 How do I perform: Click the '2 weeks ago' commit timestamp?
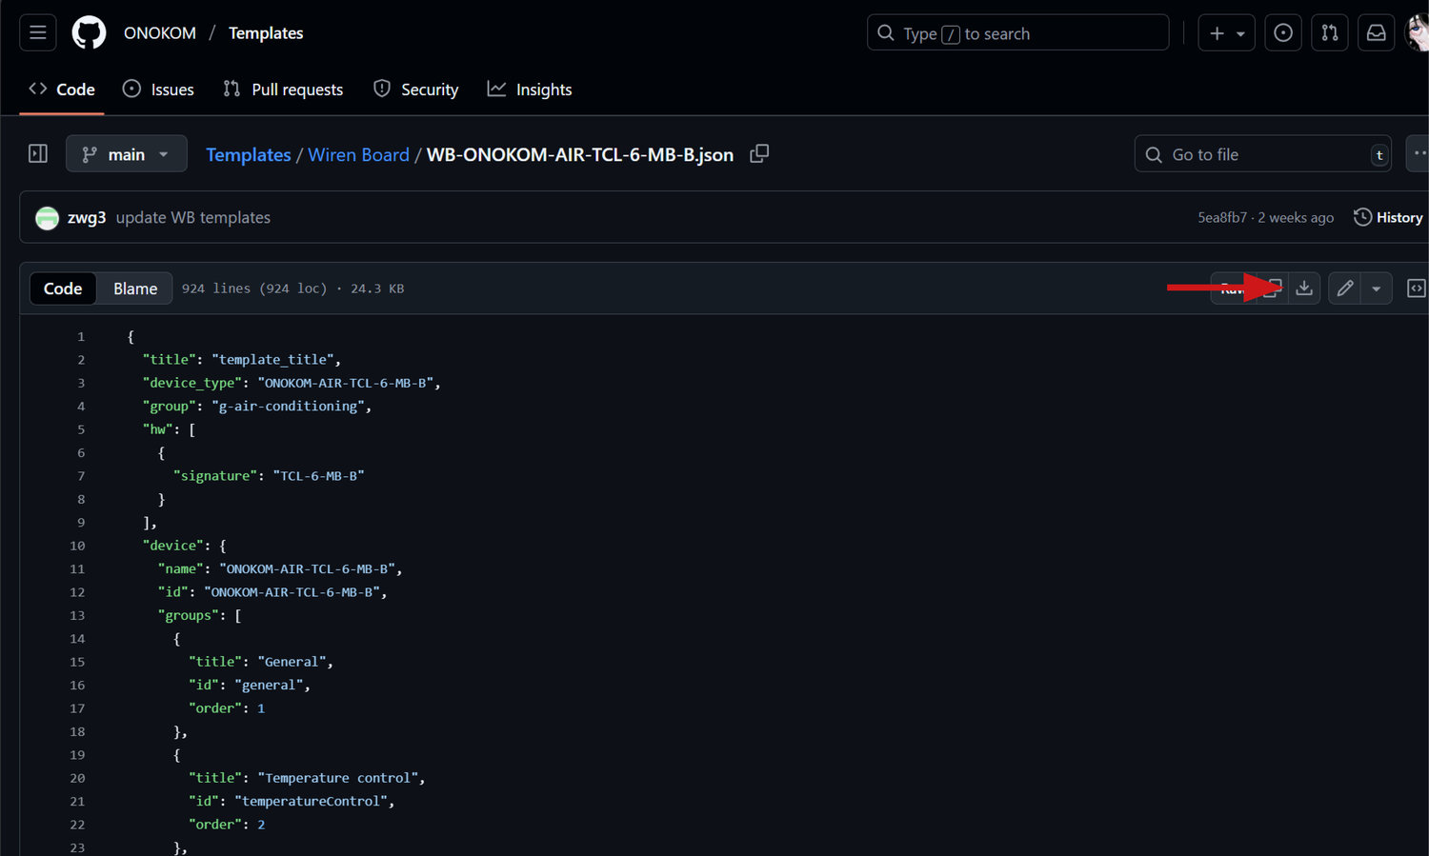(1296, 218)
